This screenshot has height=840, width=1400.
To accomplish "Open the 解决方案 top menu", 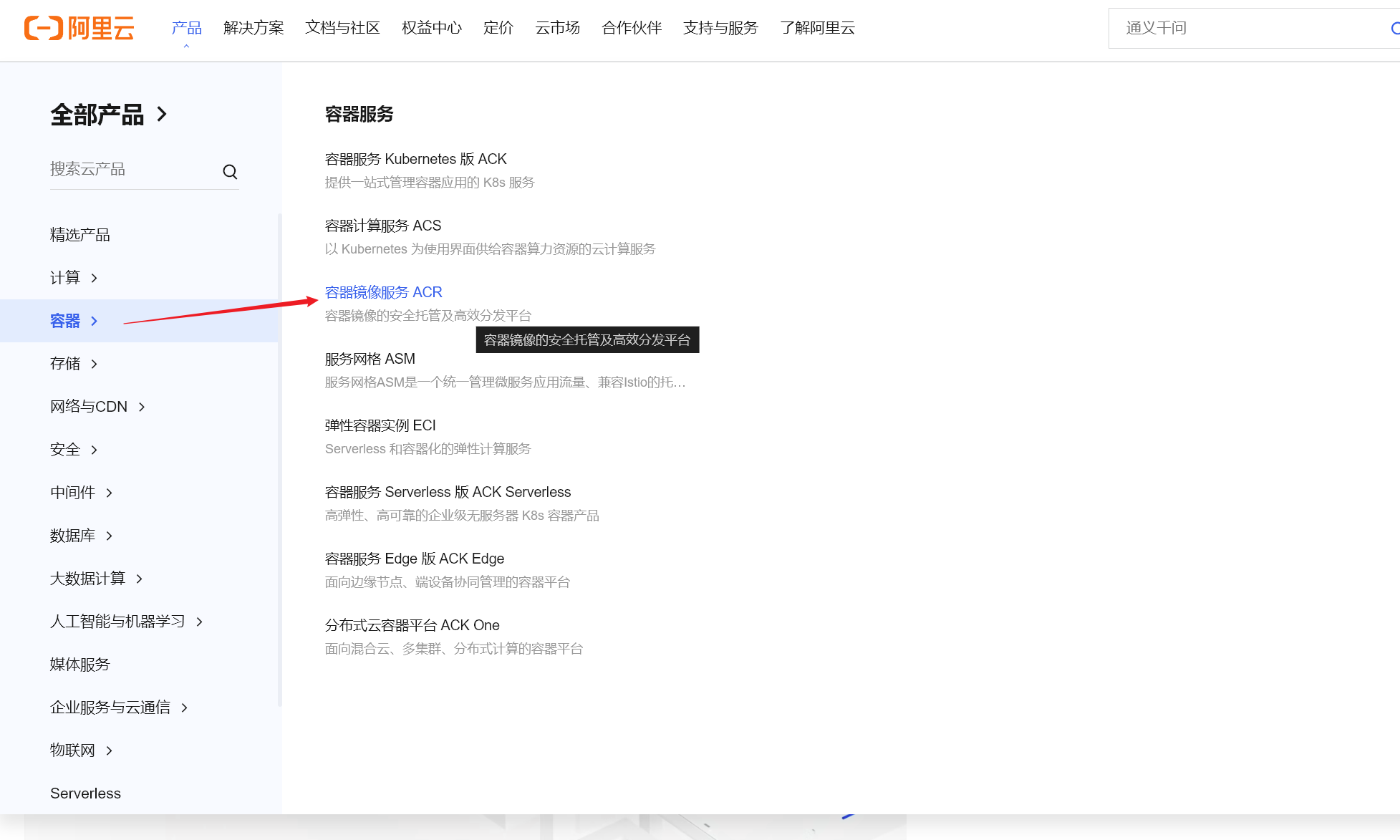I will tap(254, 28).
